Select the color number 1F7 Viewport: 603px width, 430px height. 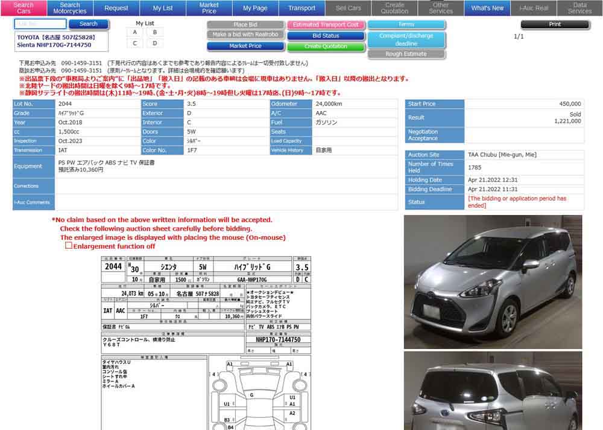192,150
